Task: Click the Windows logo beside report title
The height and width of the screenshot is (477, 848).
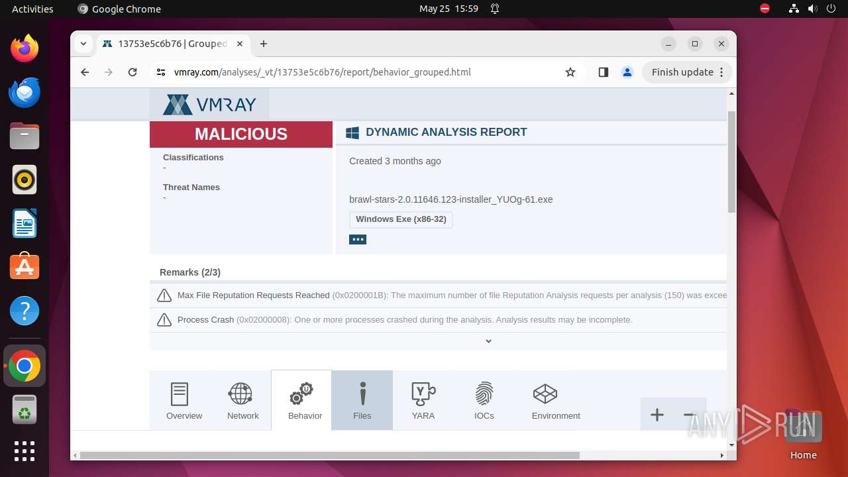Action: tap(352, 132)
